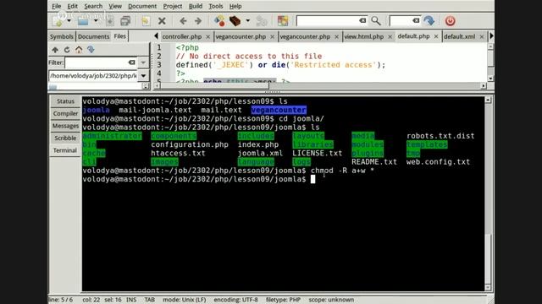The width and height of the screenshot is (542, 304).
Task: Expand the recent files dropdown arrow
Action: [x=96, y=21]
